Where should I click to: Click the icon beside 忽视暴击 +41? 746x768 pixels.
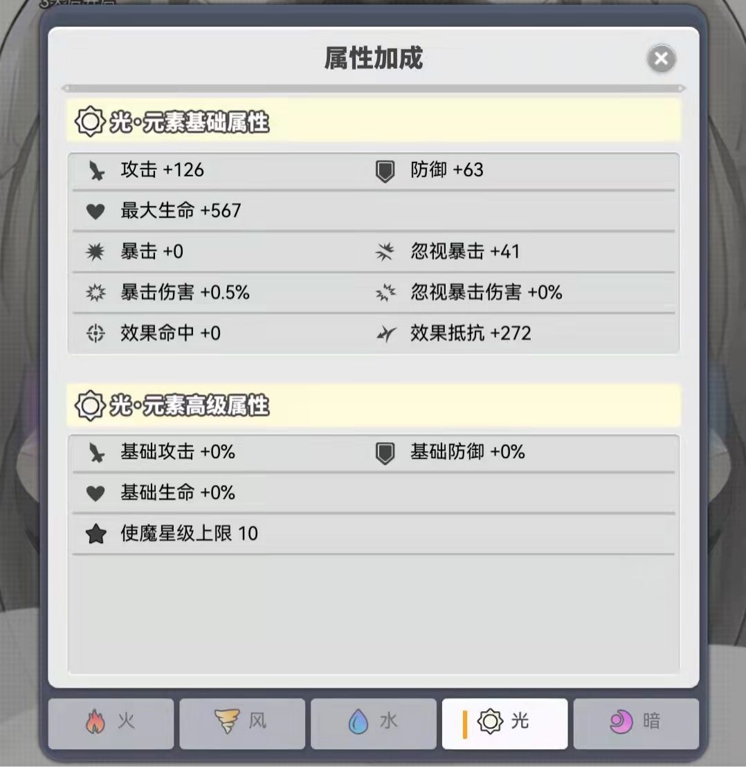click(385, 252)
